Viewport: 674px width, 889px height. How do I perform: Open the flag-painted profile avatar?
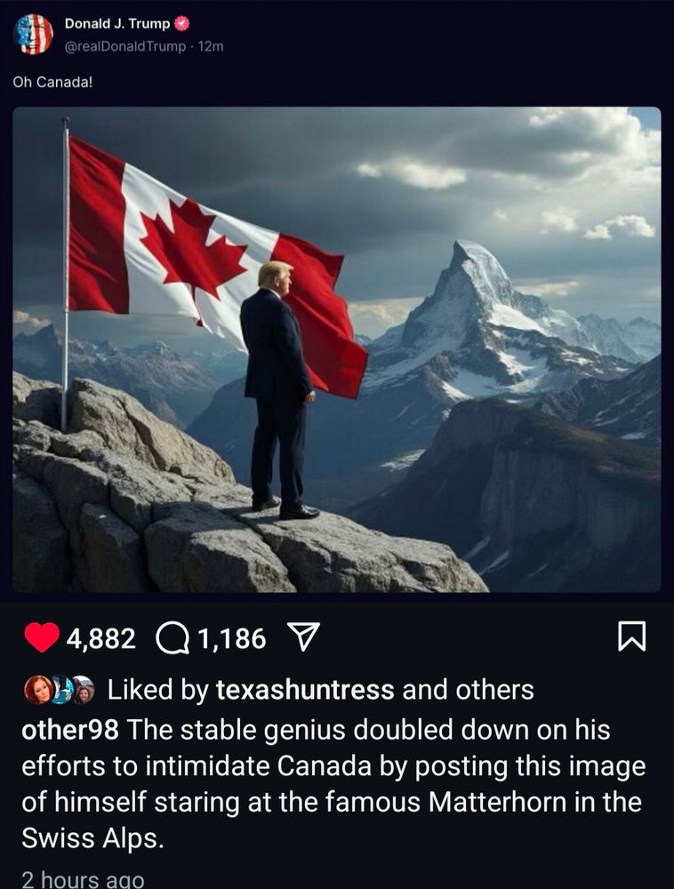pos(34,35)
